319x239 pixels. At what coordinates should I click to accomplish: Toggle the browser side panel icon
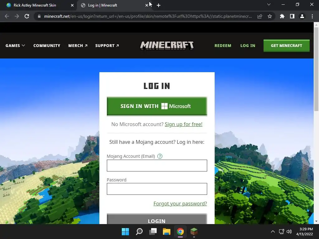[x=292, y=16]
